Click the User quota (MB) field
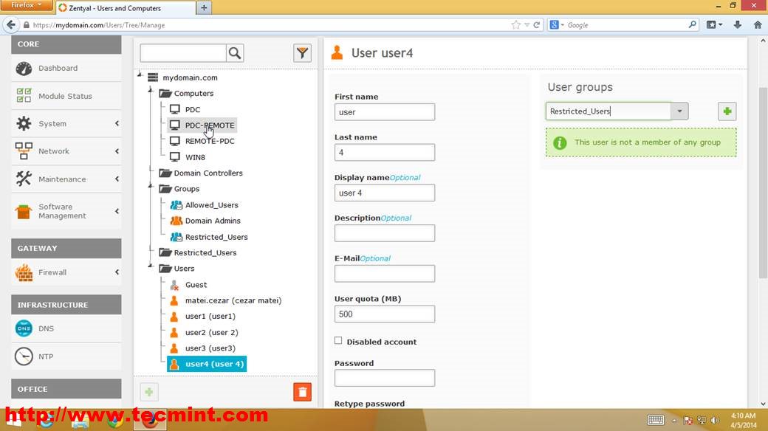Viewport: 768px width, 431px height. [x=385, y=314]
